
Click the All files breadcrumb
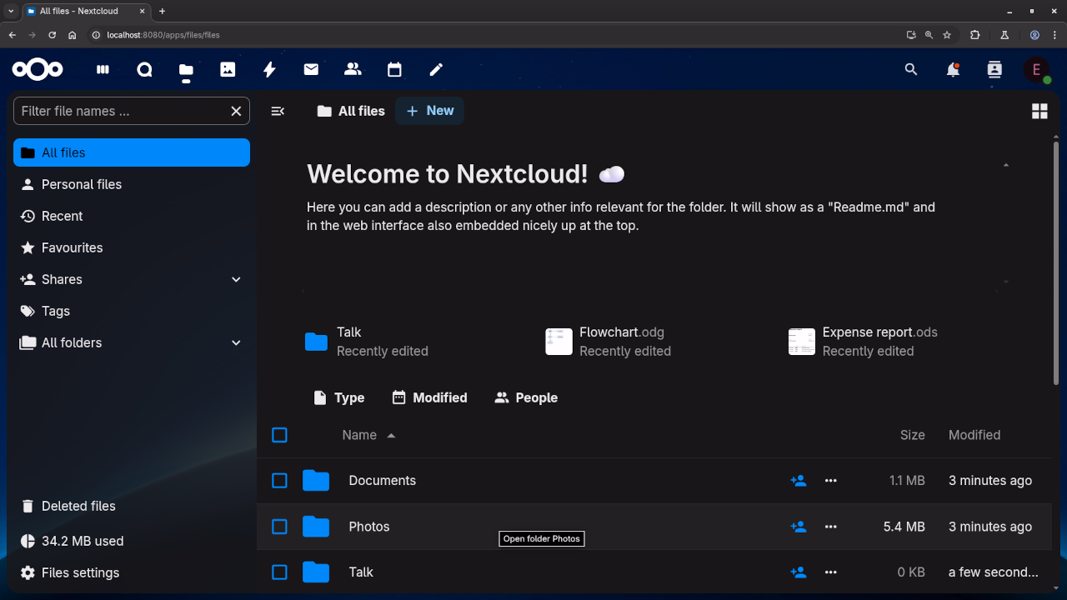[351, 111]
